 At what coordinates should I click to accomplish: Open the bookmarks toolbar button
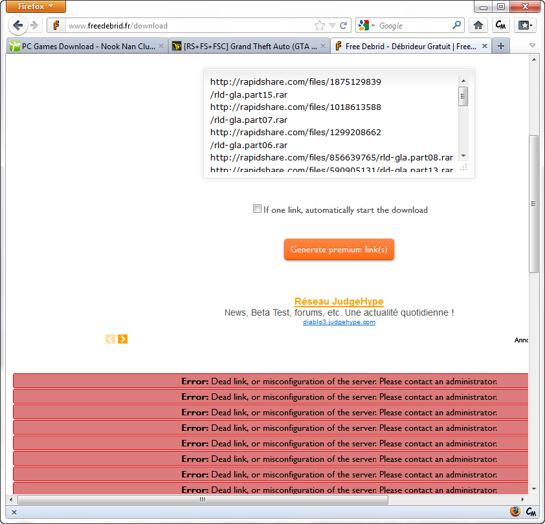[x=525, y=25]
